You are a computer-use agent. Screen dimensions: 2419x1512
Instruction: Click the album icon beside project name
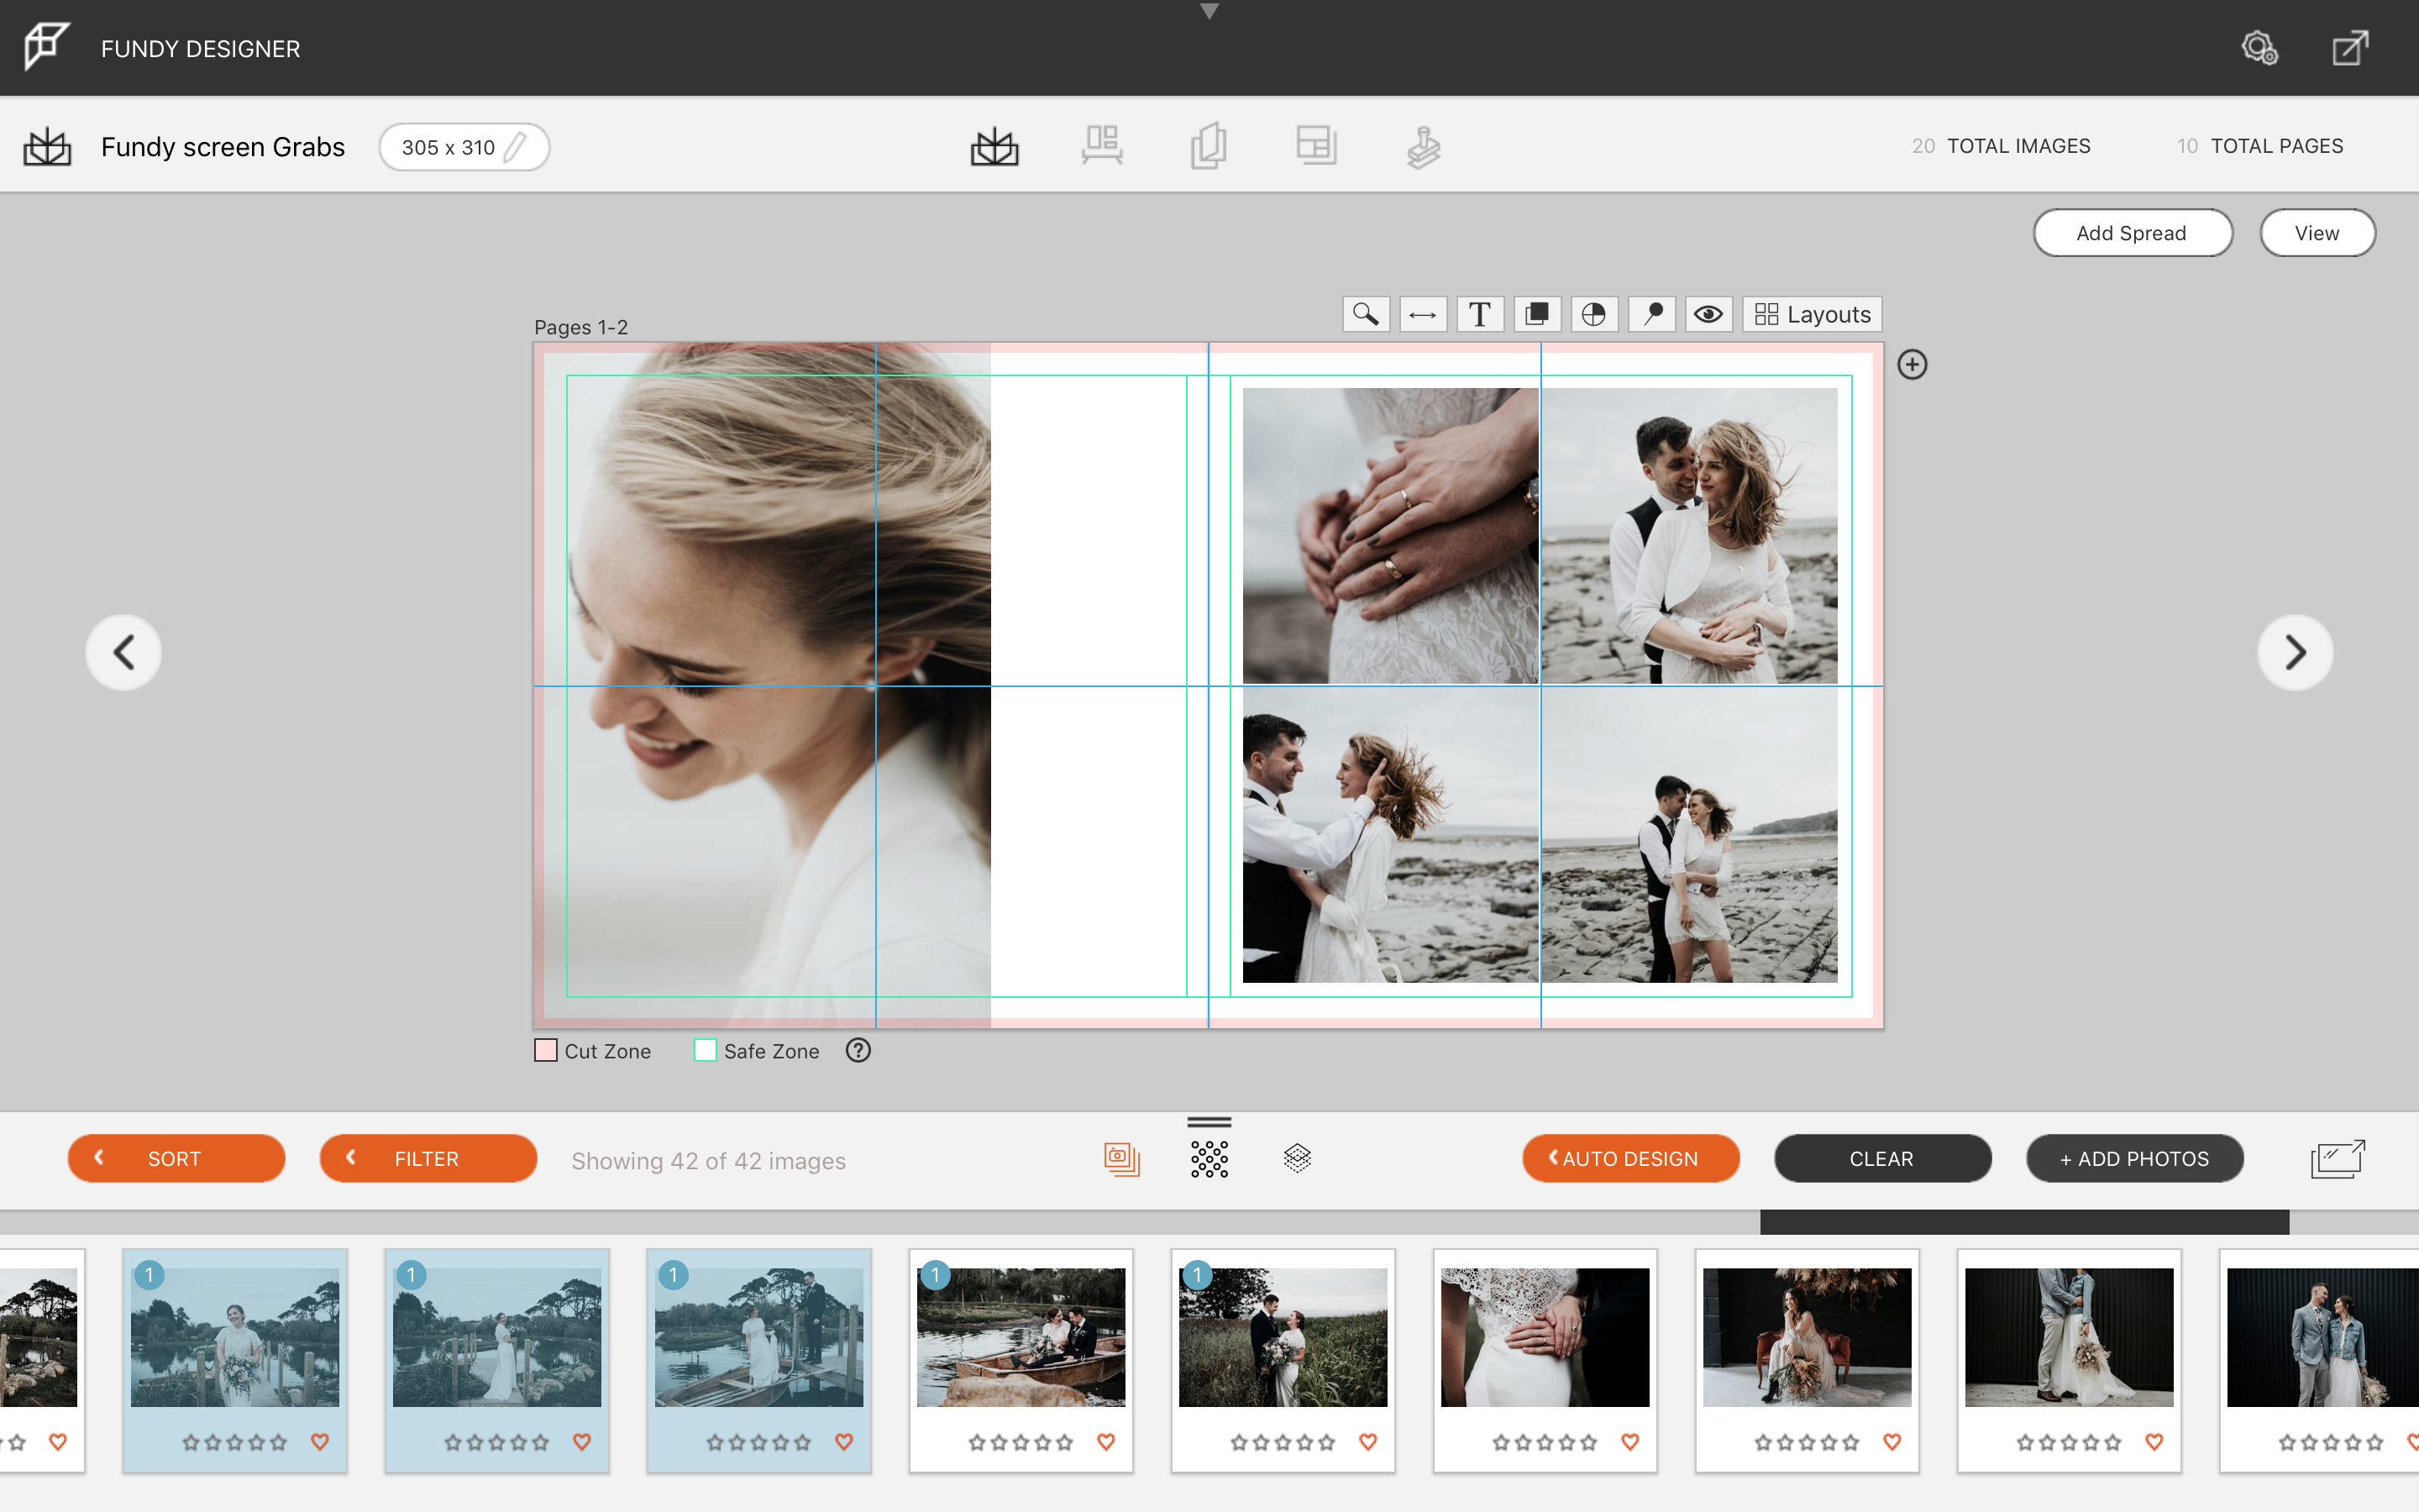47,147
